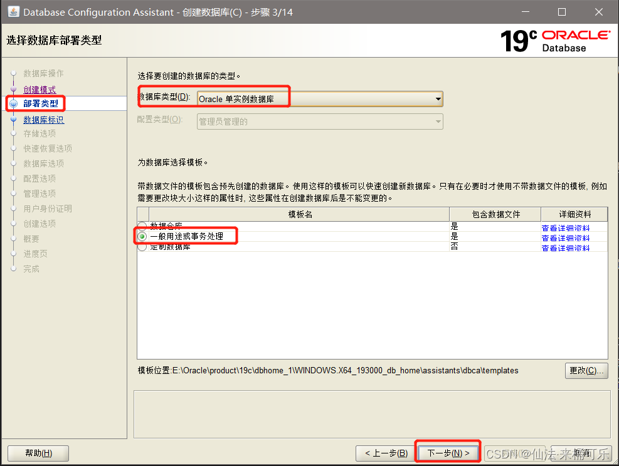Click the 数据库操作 step
Screen dimensions: 619x466
pos(43,73)
